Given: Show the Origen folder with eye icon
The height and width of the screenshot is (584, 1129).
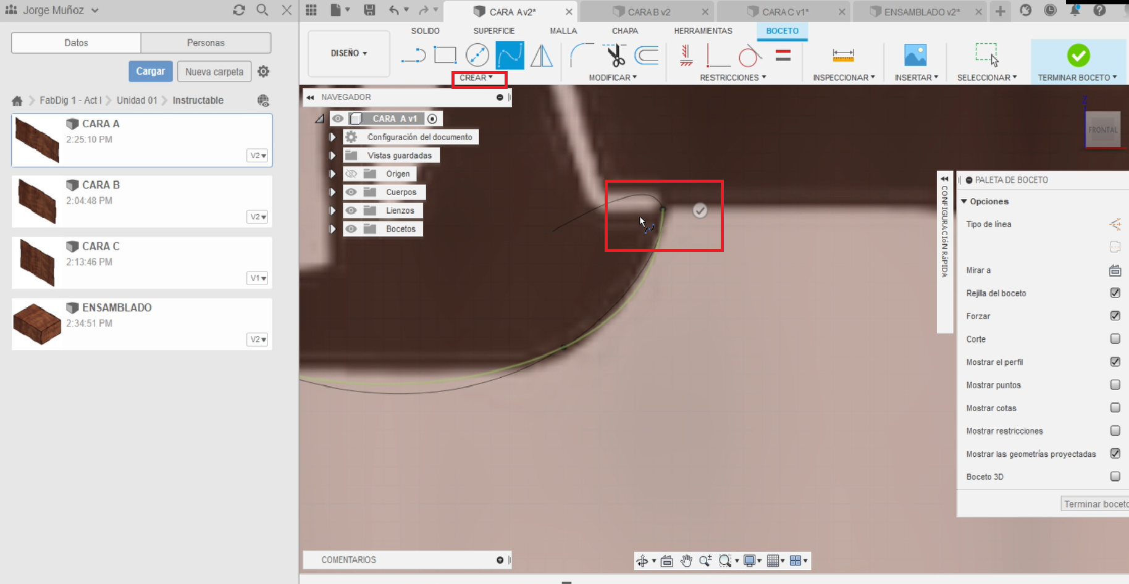Looking at the screenshot, I should 351,173.
